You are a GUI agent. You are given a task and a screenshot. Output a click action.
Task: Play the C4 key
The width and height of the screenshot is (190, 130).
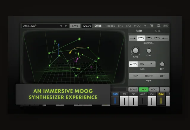coord(152,99)
